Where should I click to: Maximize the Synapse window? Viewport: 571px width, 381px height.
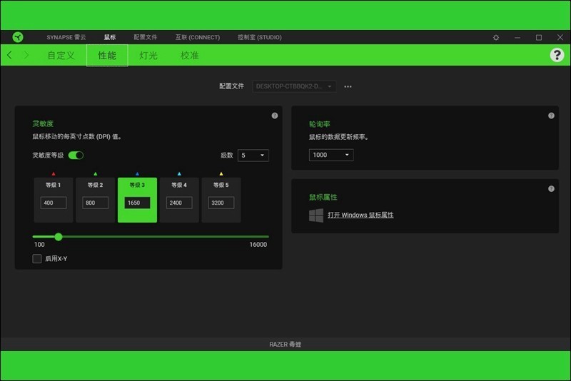(x=539, y=38)
